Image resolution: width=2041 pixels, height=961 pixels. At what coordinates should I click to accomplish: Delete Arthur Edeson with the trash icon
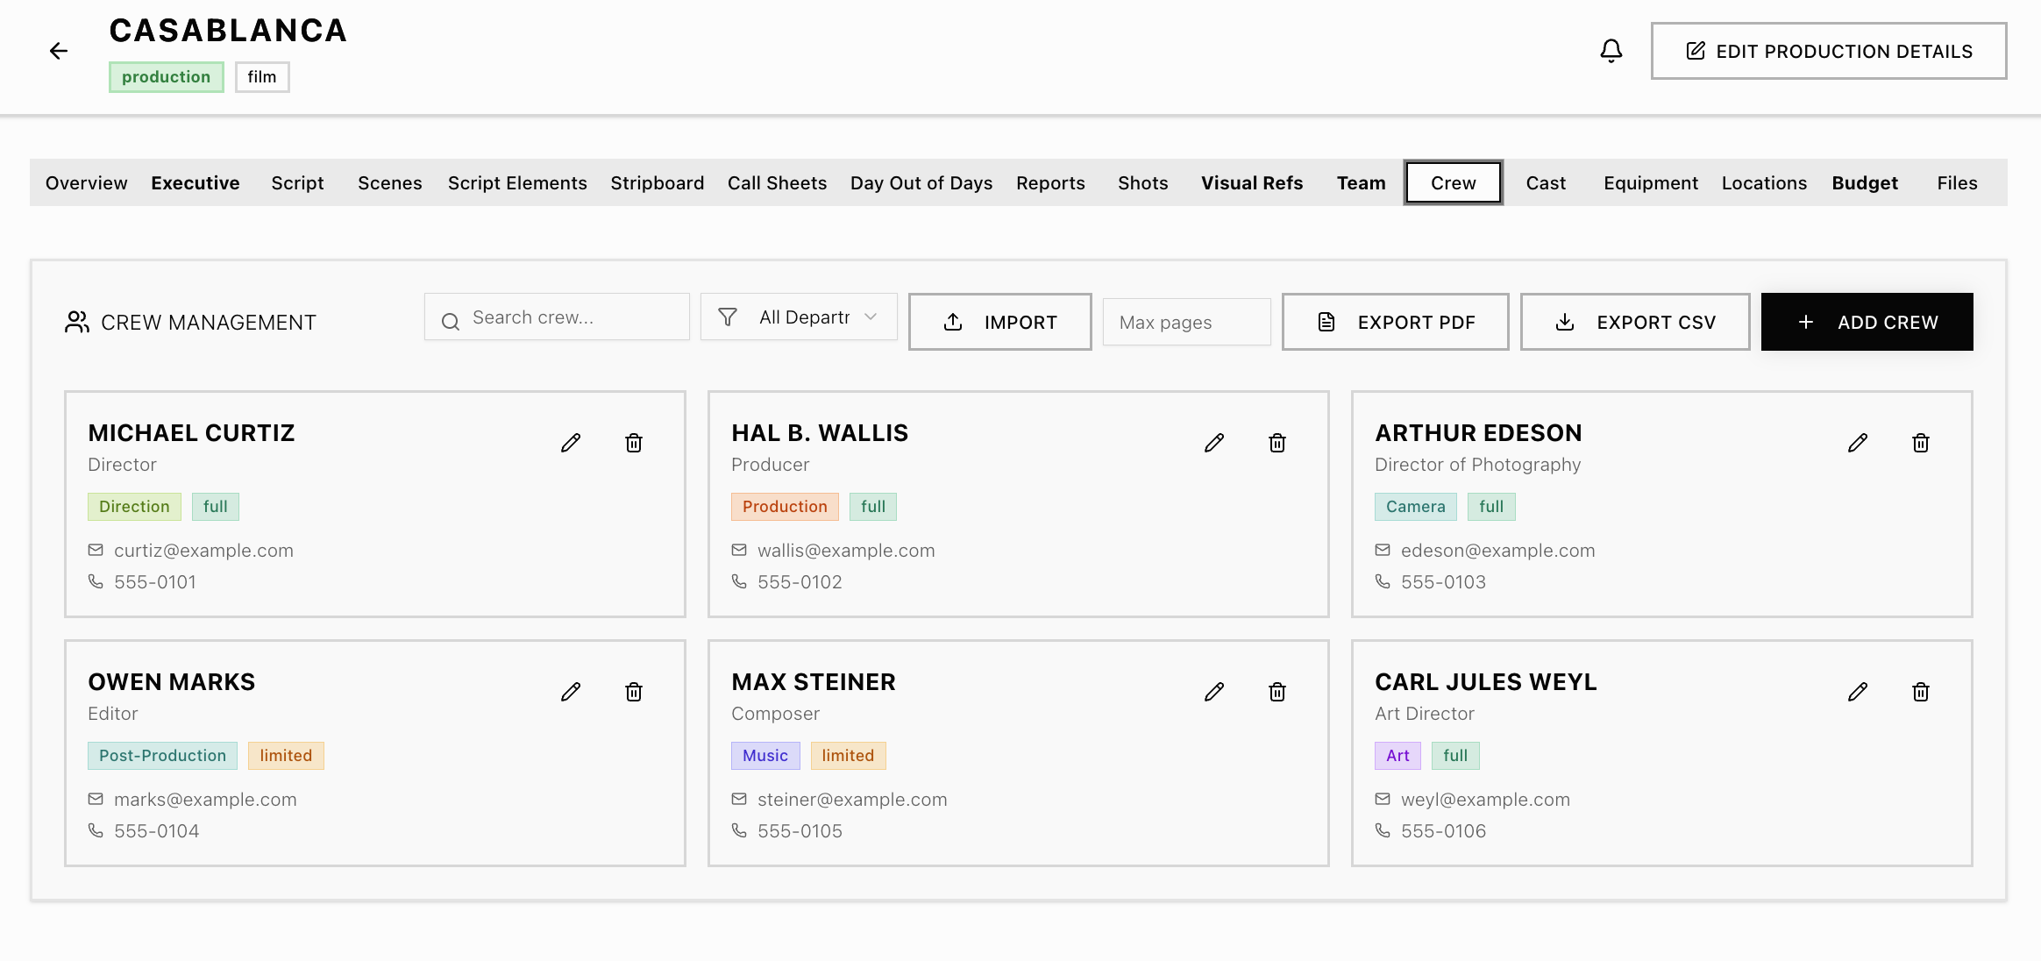(1921, 443)
